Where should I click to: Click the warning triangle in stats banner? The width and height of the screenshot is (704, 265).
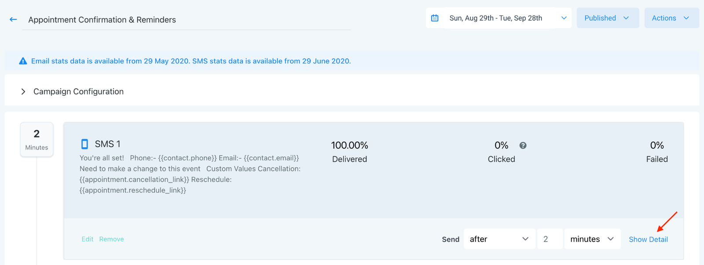click(x=23, y=61)
